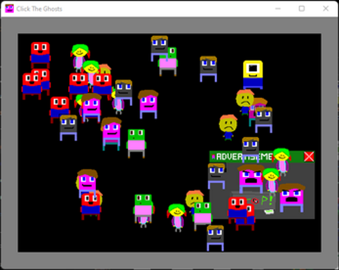Viewport: 339px width, 270px height.
Task: Click the grey ghost standing on the ADVERTISEMENT title
Action: pyautogui.click(x=251, y=149)
